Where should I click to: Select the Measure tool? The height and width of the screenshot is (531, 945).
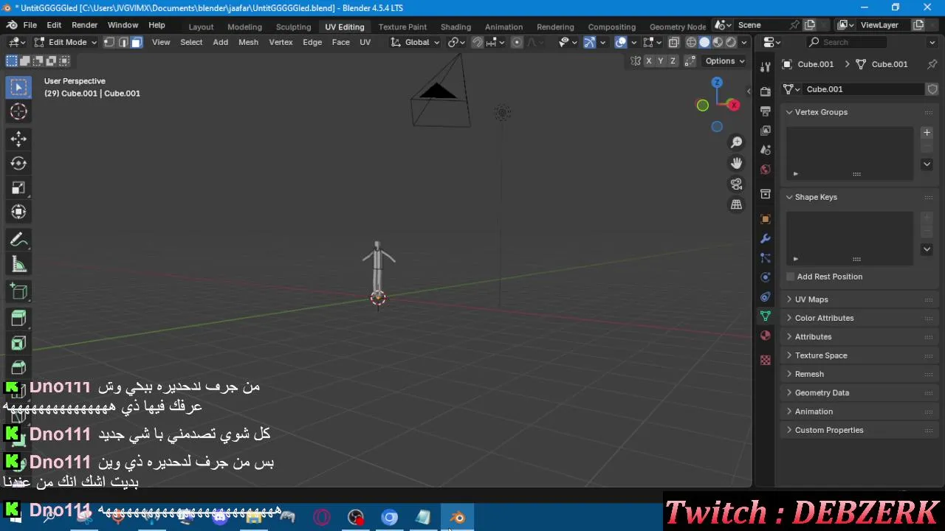pyautogui.click(x=18, y=264)
